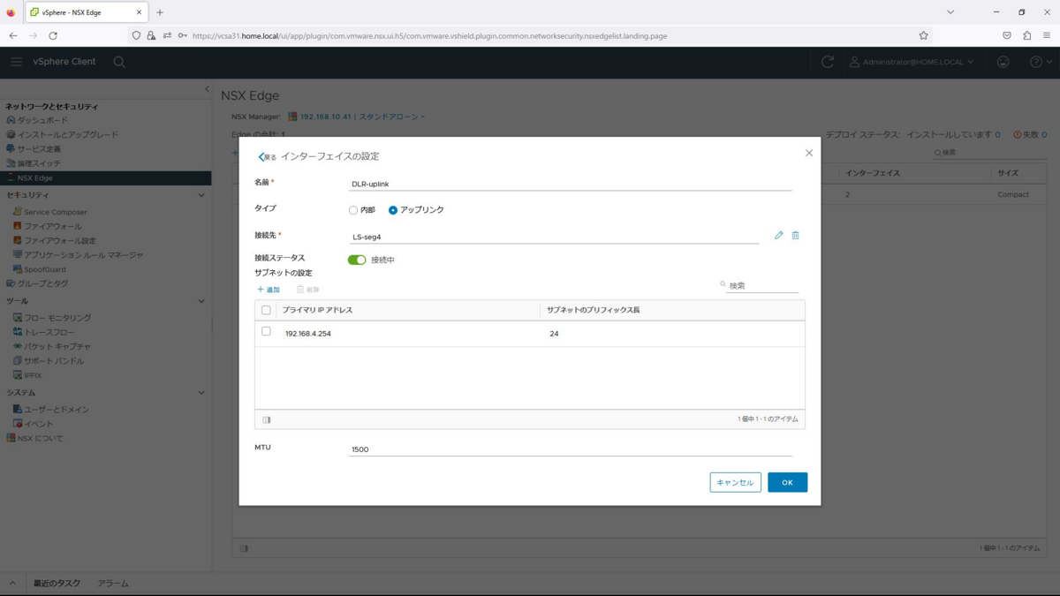Open Service Composer in the sidebar

[56, 212]
